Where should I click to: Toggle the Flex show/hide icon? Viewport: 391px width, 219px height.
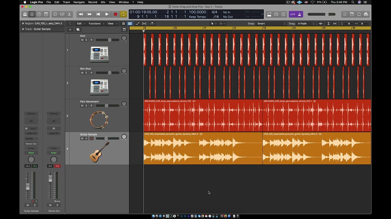[144, 23]
